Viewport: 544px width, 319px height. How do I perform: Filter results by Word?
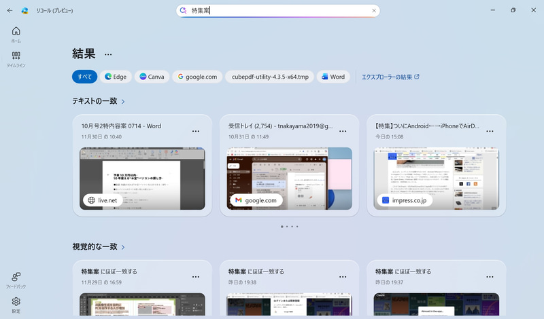coord(333,77)
